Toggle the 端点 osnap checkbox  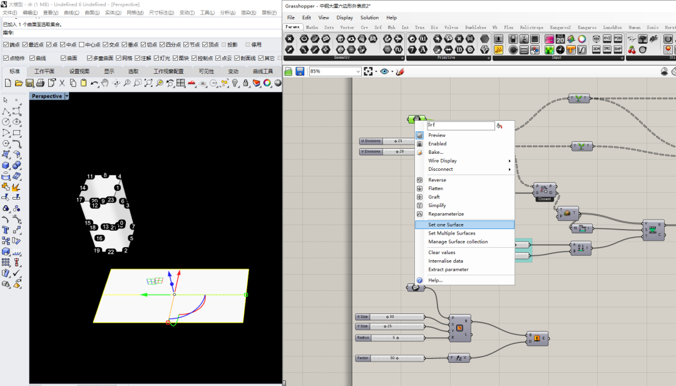click(6, 44)
